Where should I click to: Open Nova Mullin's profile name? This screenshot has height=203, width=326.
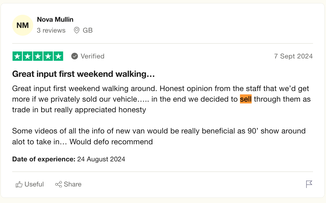[55, 19]
